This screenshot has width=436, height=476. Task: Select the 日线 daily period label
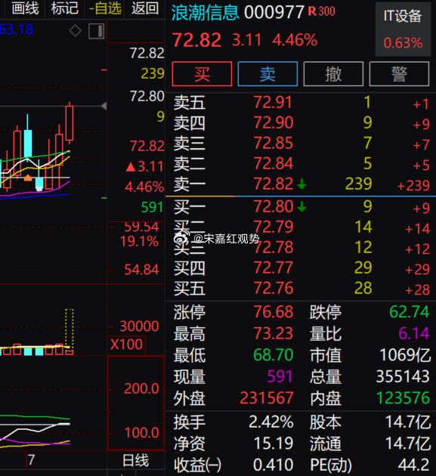tap(135, 461)
